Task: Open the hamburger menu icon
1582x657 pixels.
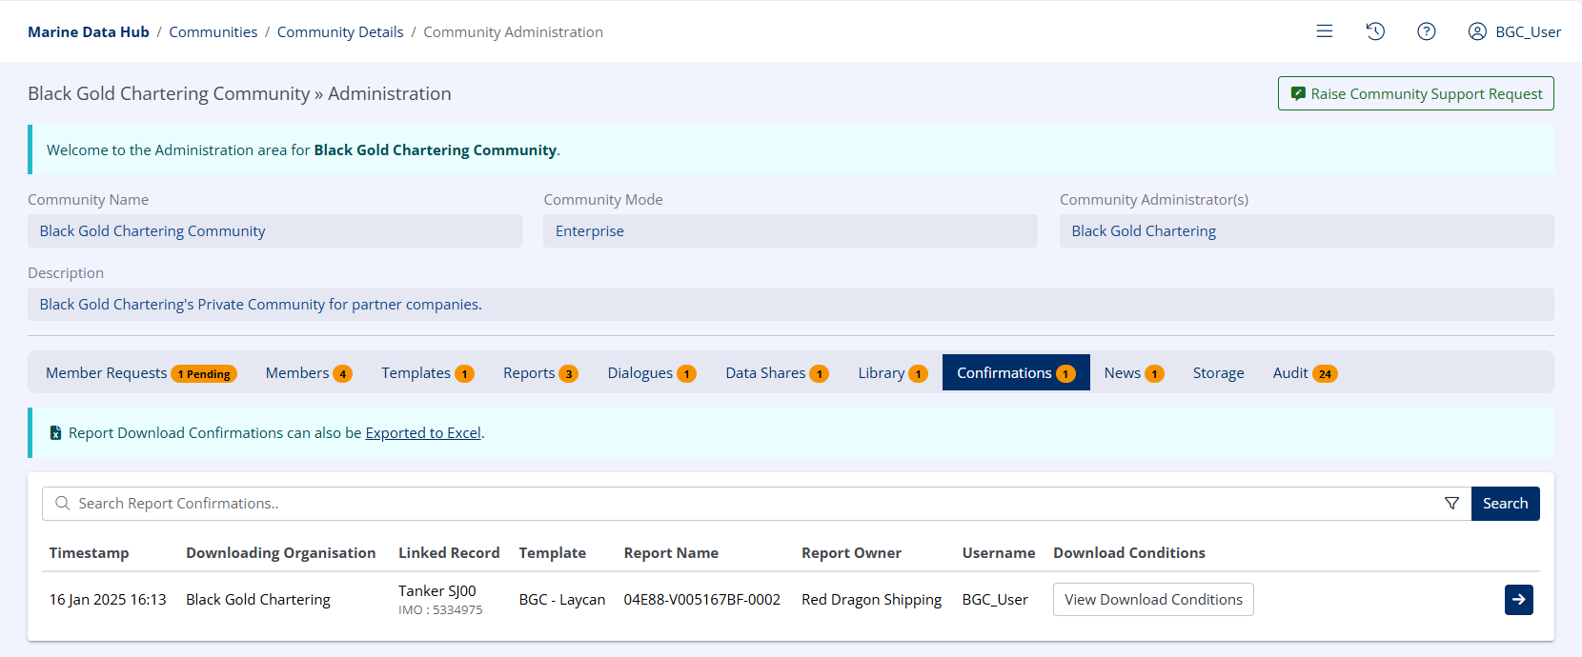Action: coord(1325,31)
